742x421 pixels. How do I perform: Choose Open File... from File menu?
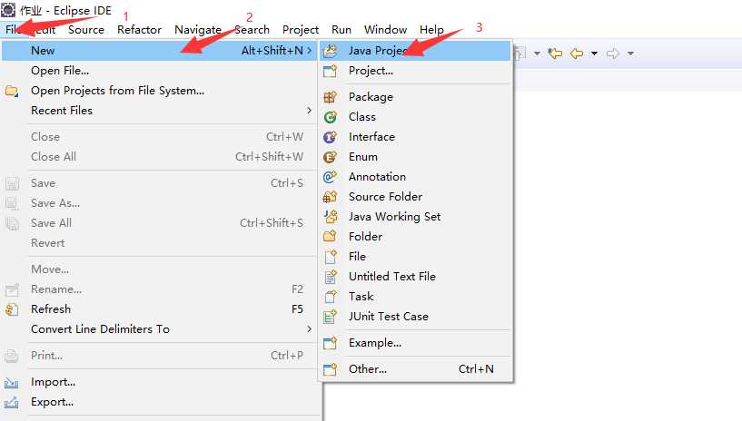160,71
